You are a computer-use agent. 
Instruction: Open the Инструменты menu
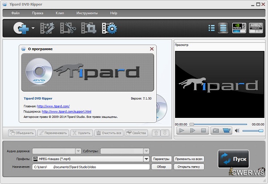tap(87, 13)
